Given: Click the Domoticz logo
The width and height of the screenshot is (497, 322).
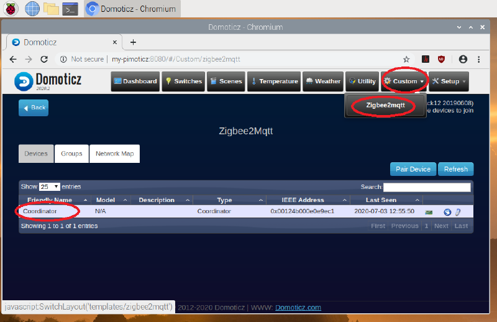Looking at the screenshot, I should point(48,81).
